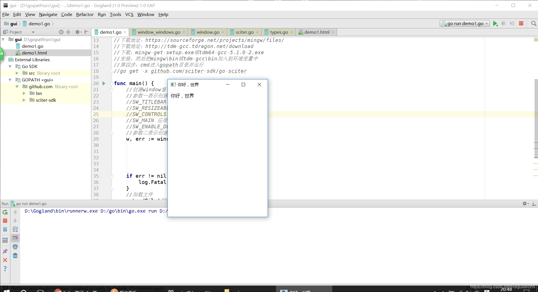Close the window.go editor tab

[x=223, y=32]
